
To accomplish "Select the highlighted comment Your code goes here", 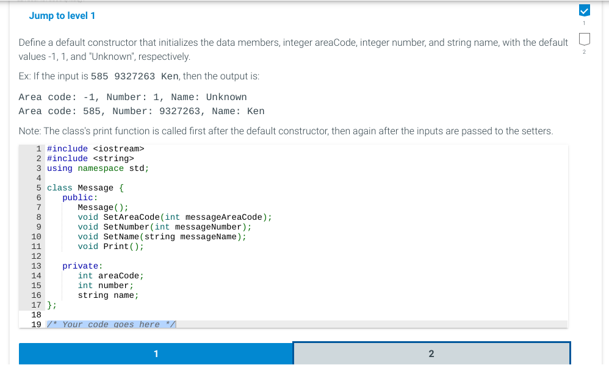I will pyautogui.click(x=110, y=324).
